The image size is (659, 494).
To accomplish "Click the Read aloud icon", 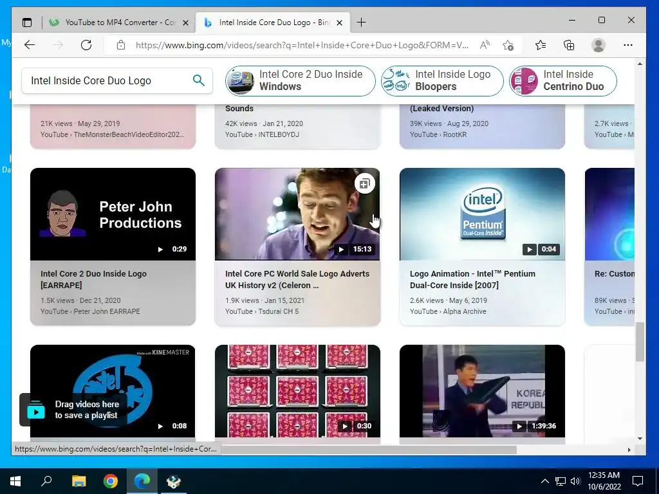I will (x=485, y=45).
